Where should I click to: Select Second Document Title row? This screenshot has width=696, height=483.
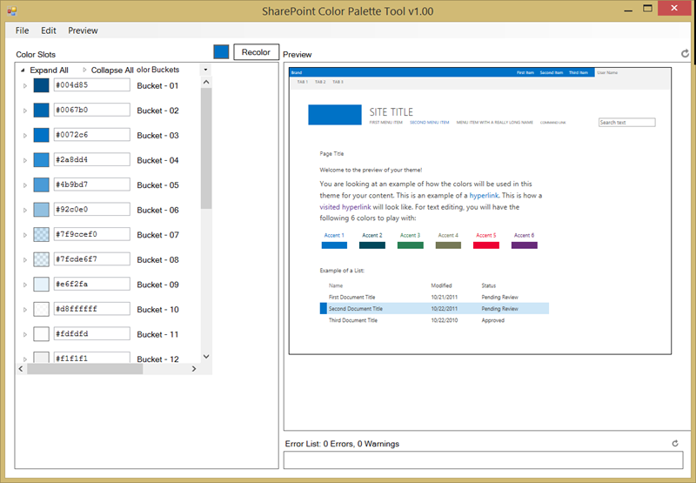(x=434, y=309)
